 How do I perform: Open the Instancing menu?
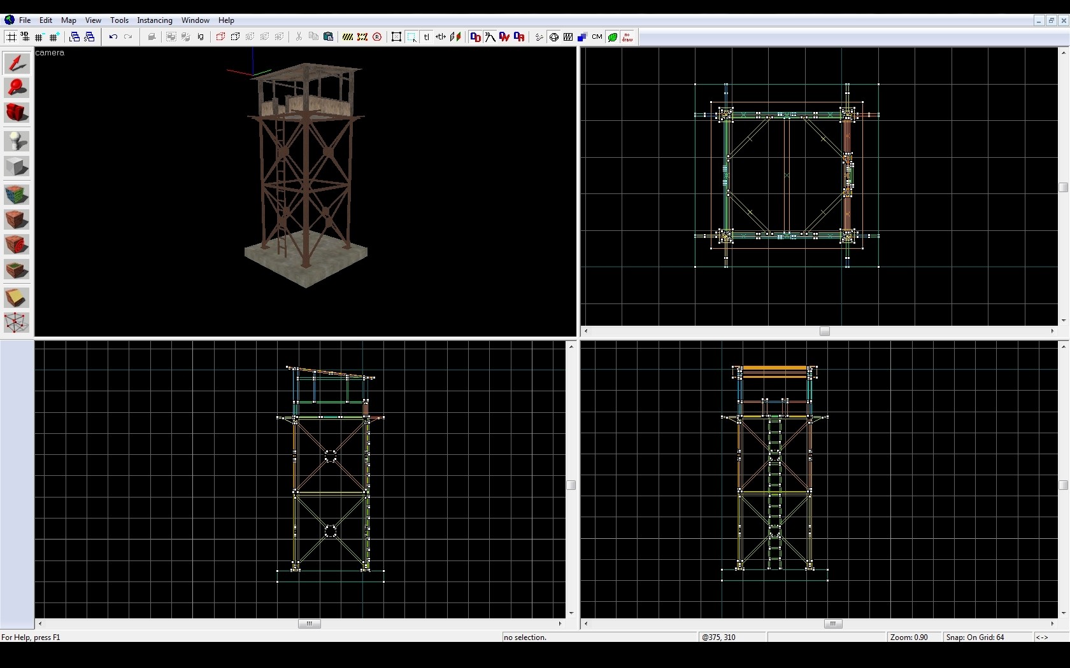[154, 20]
